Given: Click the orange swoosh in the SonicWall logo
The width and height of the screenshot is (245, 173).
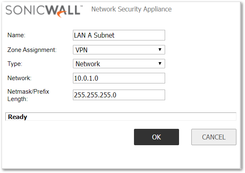Looking at the screenshot, I should pyautogui.click(x=62, y=14).
